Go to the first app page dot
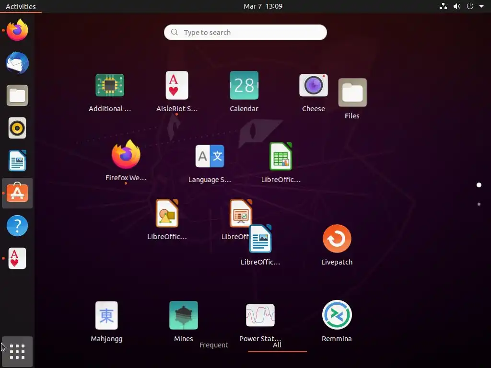Screen dimensions: 491x368 tap(479, 185)
